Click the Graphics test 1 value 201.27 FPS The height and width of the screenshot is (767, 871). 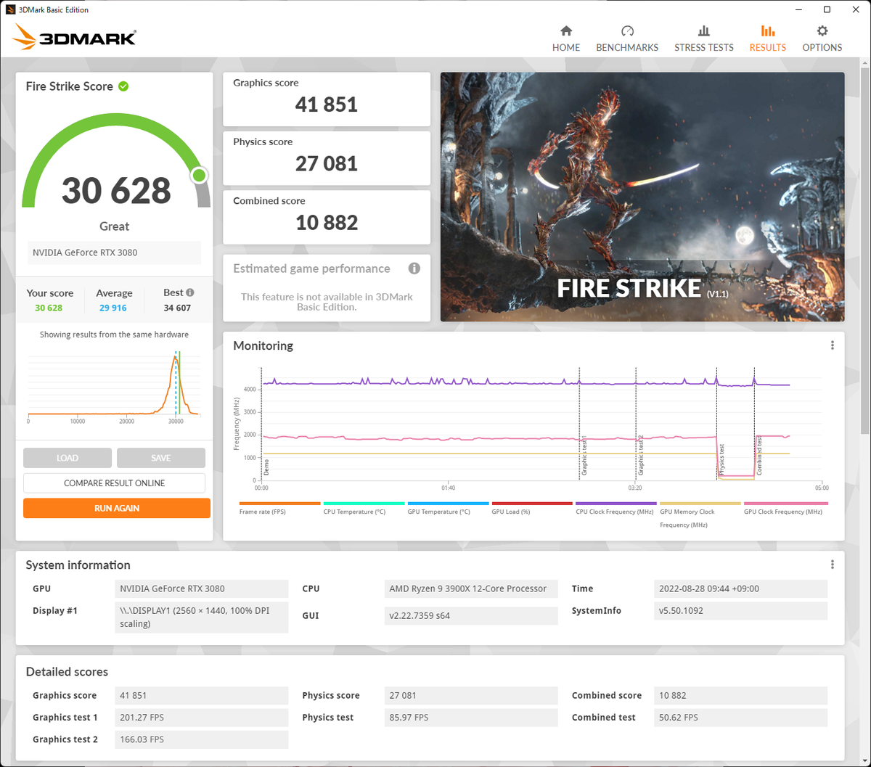(x=201, y=717)
